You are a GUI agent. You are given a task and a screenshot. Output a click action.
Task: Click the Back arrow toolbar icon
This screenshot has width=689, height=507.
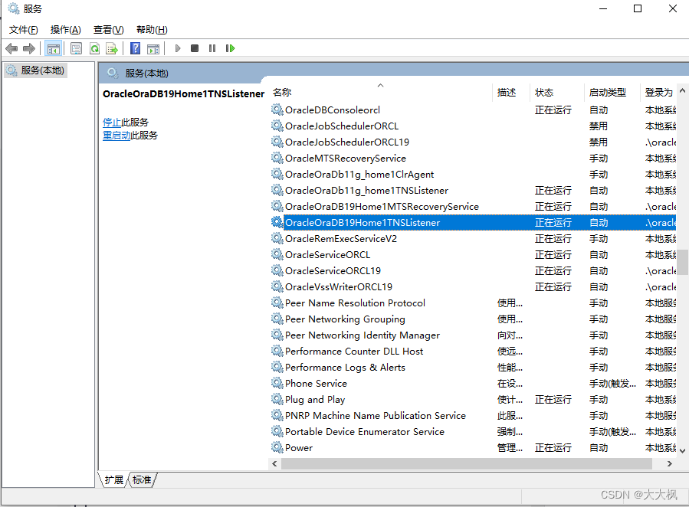(x=11, y=48)
